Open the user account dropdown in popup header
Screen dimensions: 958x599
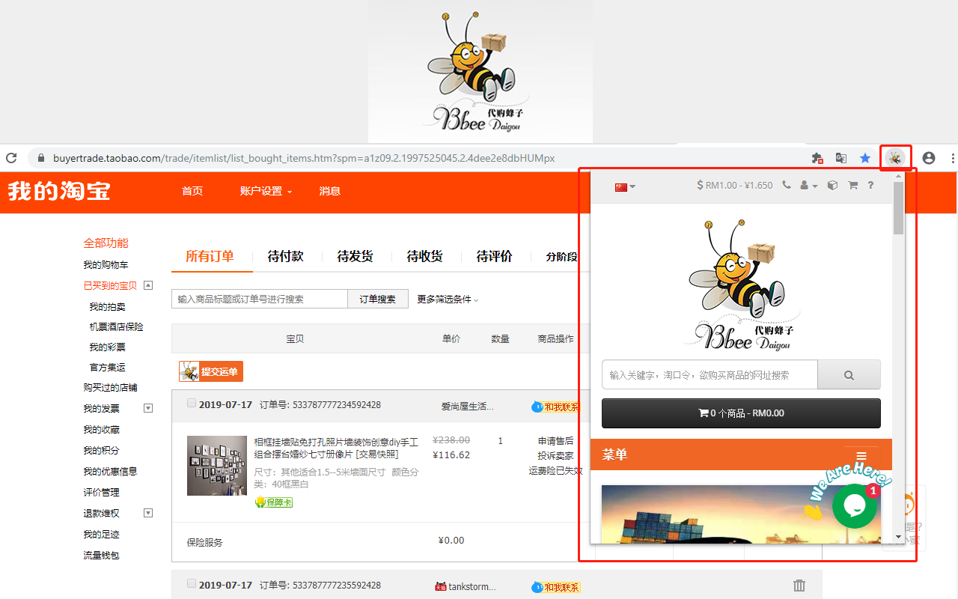(x=808, y=185)
